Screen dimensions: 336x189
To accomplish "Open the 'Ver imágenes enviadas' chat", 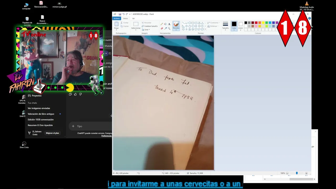I will (39, 108).
